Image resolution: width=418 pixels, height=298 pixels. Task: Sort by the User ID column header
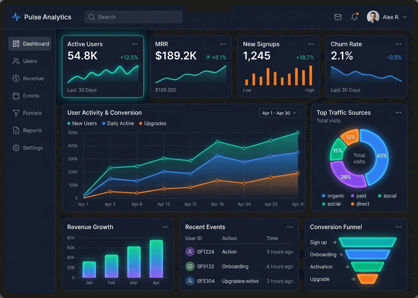[x=194, y=238]
